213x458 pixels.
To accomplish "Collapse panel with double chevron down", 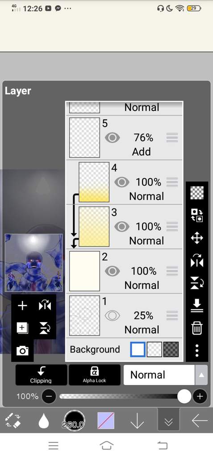I will (169, 420).
